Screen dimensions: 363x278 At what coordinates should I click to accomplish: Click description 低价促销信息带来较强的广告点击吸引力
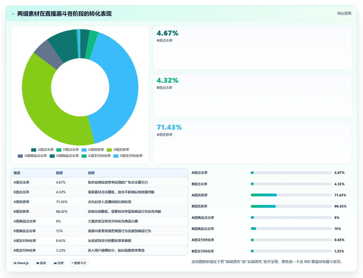click(118, 182)
